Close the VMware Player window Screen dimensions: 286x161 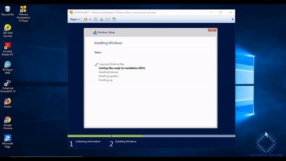click(x=230, y=13)
